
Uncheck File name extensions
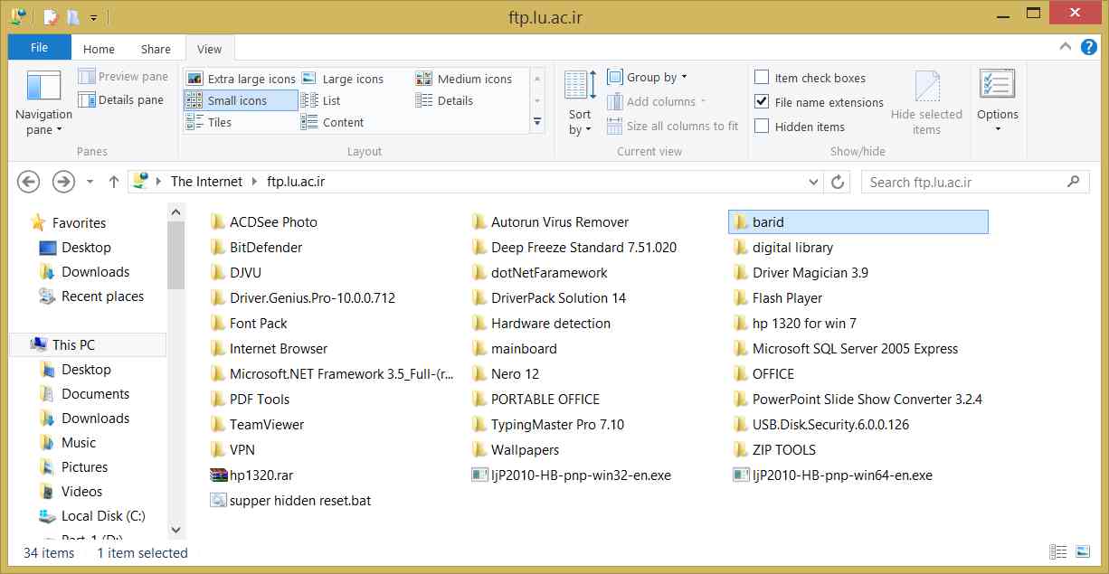[x=762, y=102]
